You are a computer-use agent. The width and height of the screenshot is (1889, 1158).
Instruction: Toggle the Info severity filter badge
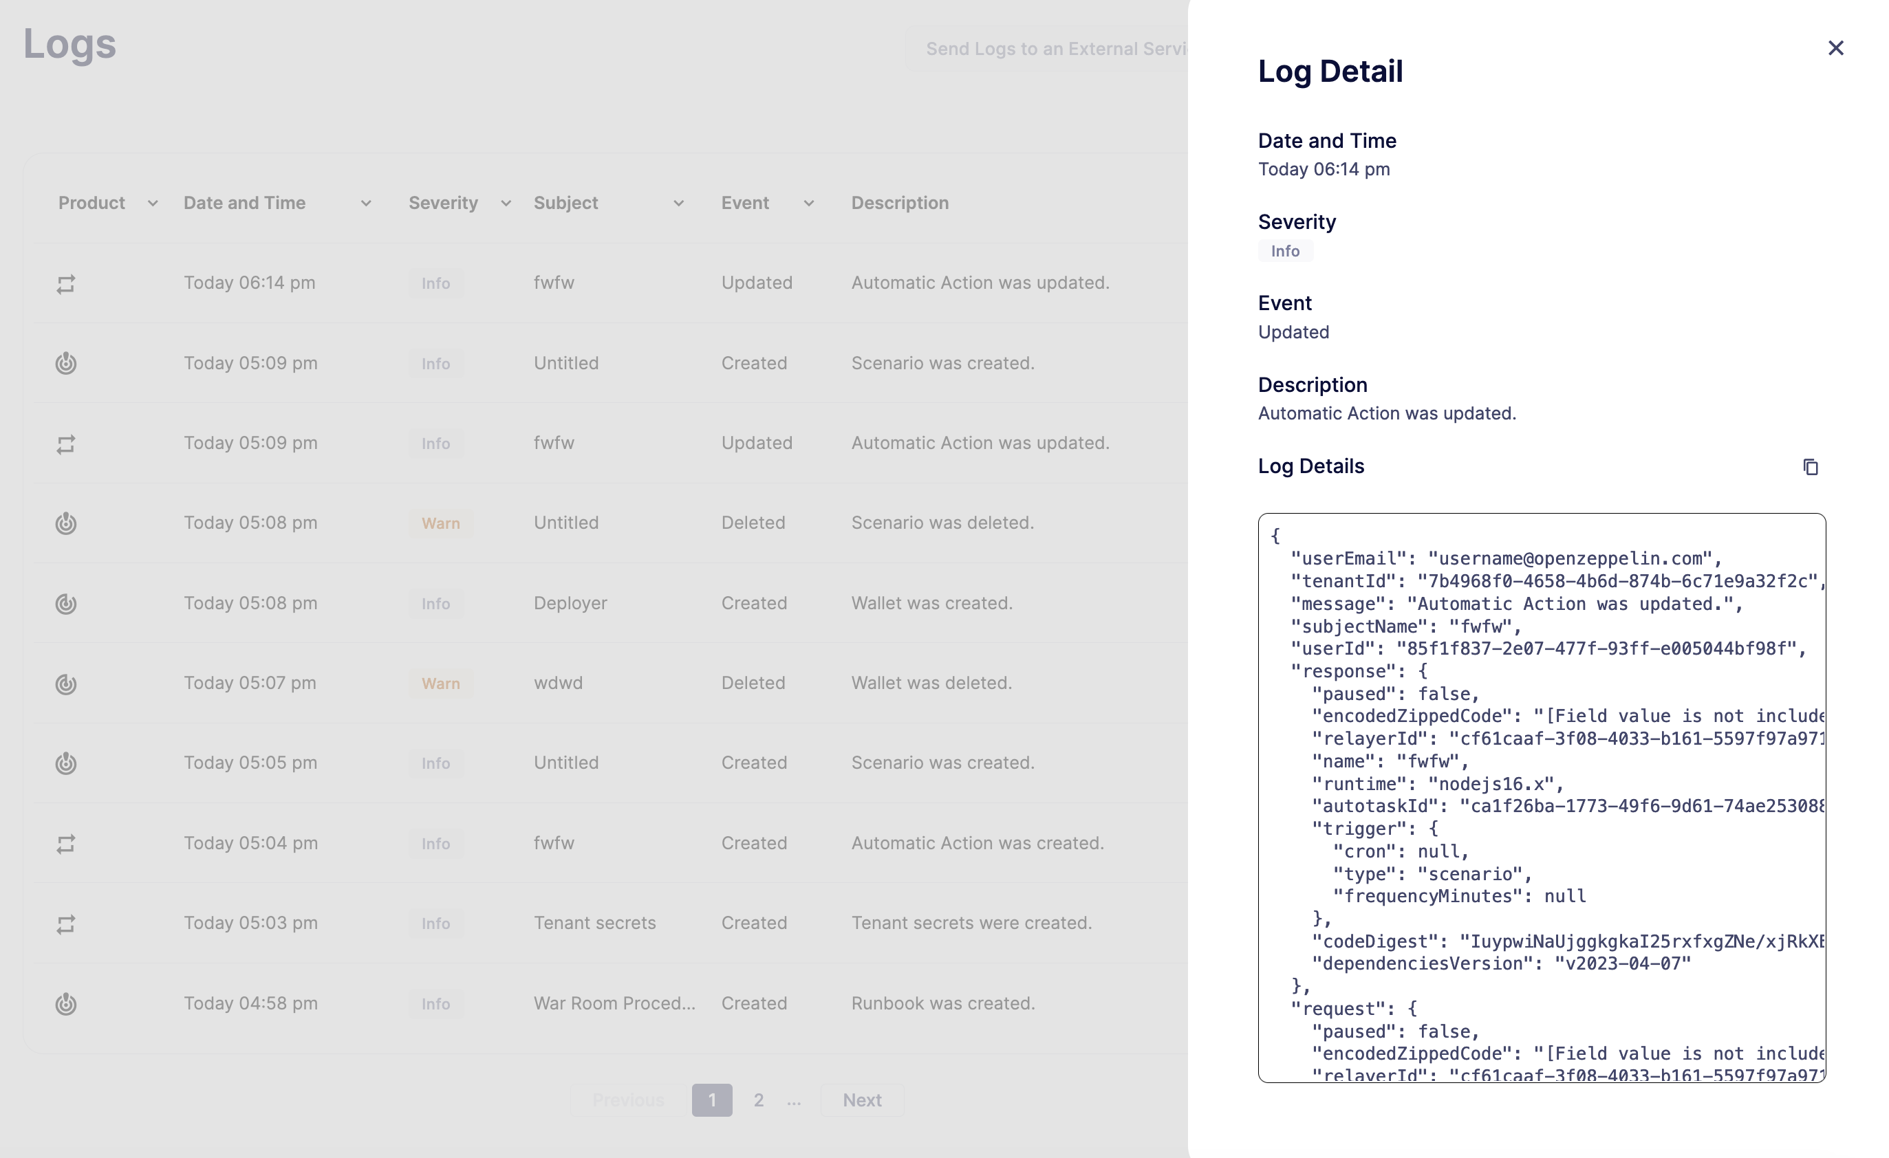pyautogui.click(x=1284, y=251)
